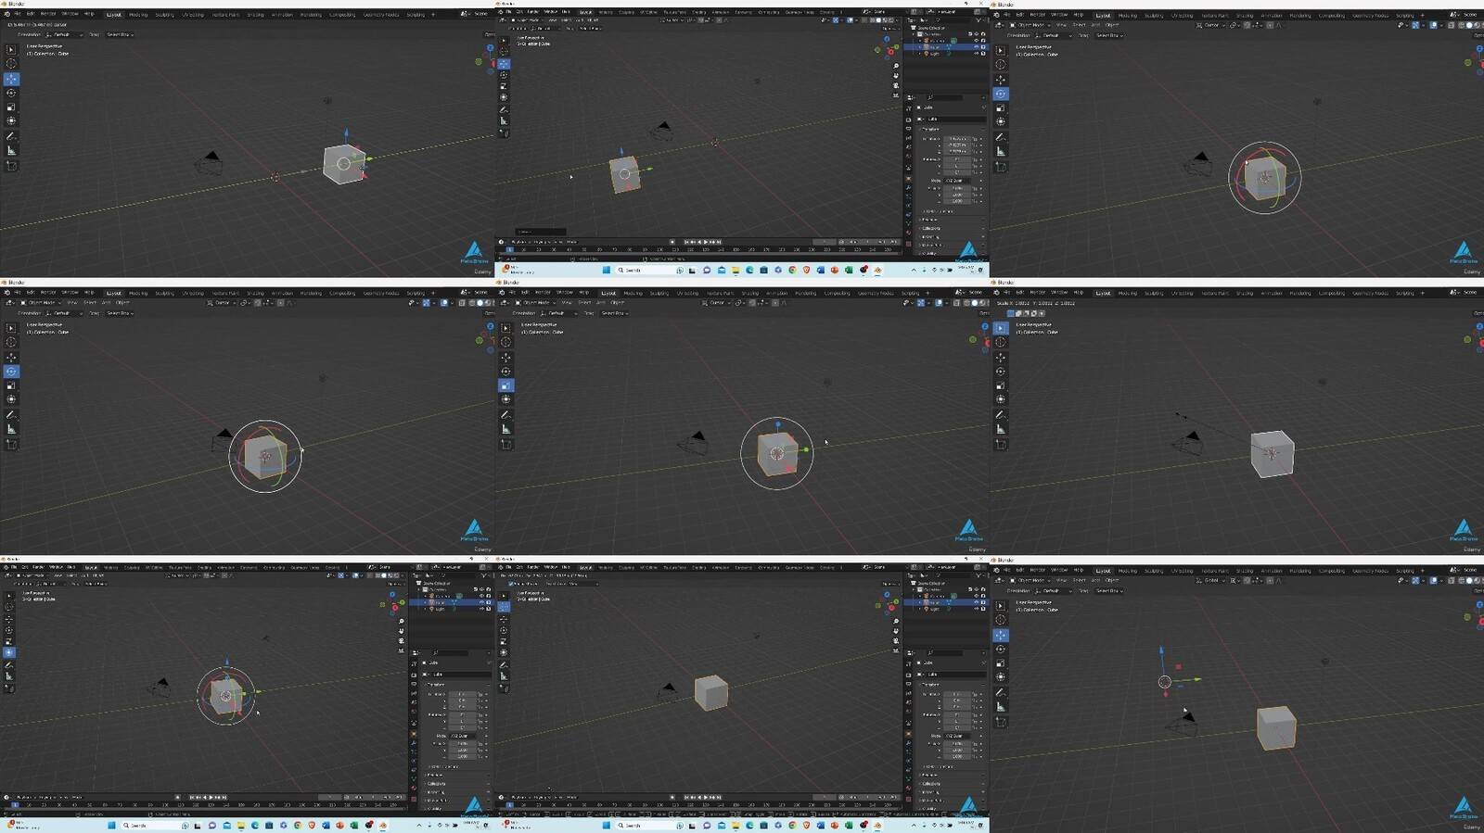Open the Select menu in bottom-right viewport header
The image size is (1484, 833).
pyautogui.click(x=1079, y=581)
